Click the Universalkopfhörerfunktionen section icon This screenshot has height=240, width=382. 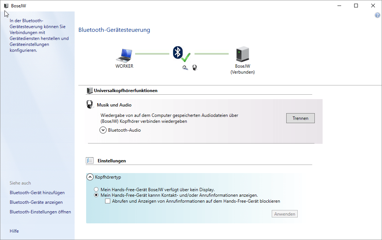[x=89, y=90]
